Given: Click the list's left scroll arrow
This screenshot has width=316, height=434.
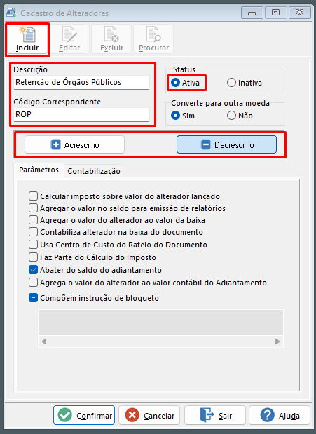Looking at the screenshot, I should point(44,341).
